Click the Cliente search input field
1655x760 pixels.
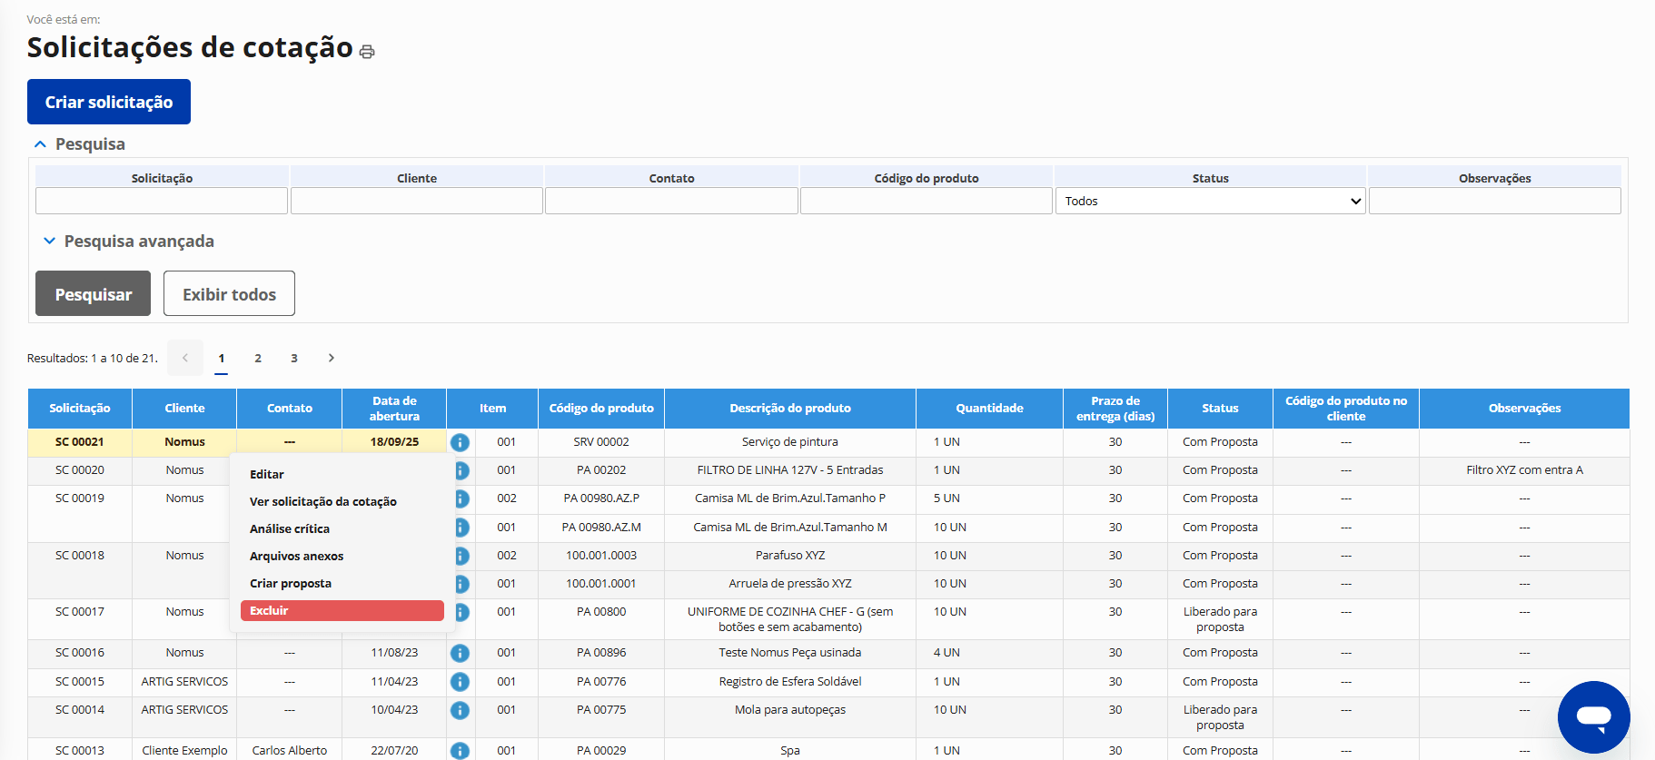pos(417,201)
